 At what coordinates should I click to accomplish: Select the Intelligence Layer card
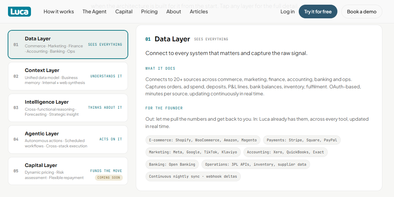point(68,108)
